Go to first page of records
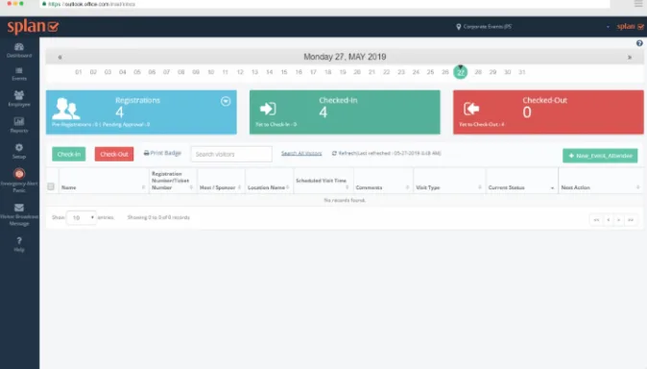Viewport: 647px width, 369px height. pos(596,220)
